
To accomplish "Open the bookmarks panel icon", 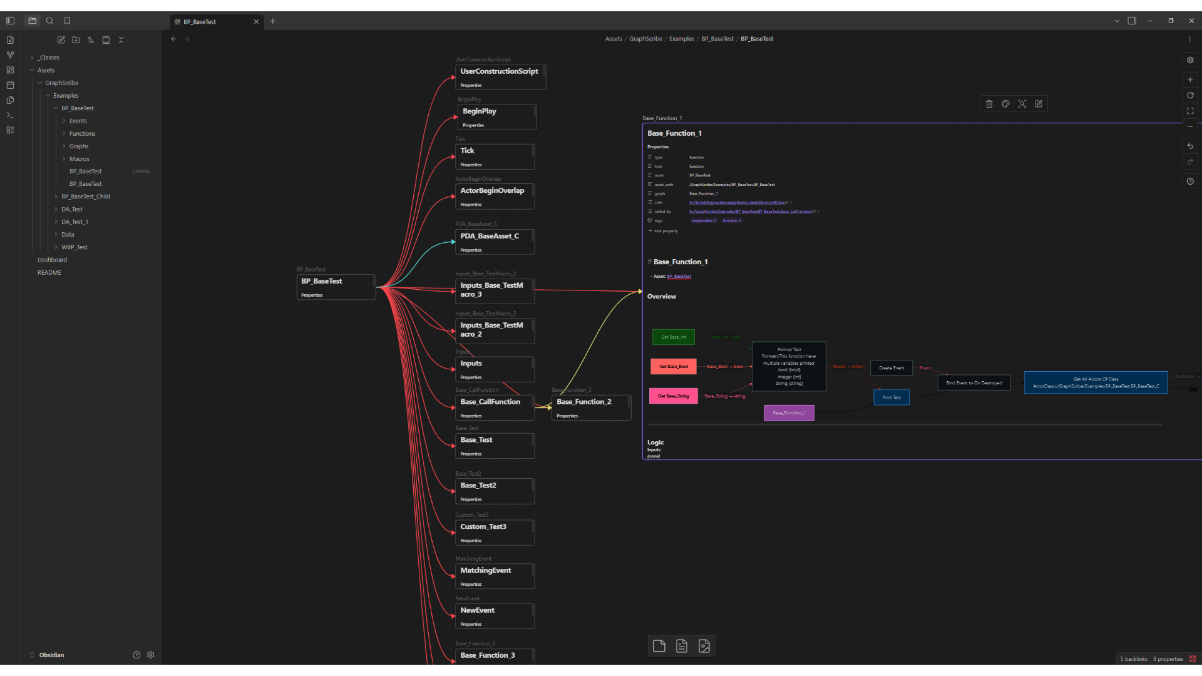I will click(67, 21).
